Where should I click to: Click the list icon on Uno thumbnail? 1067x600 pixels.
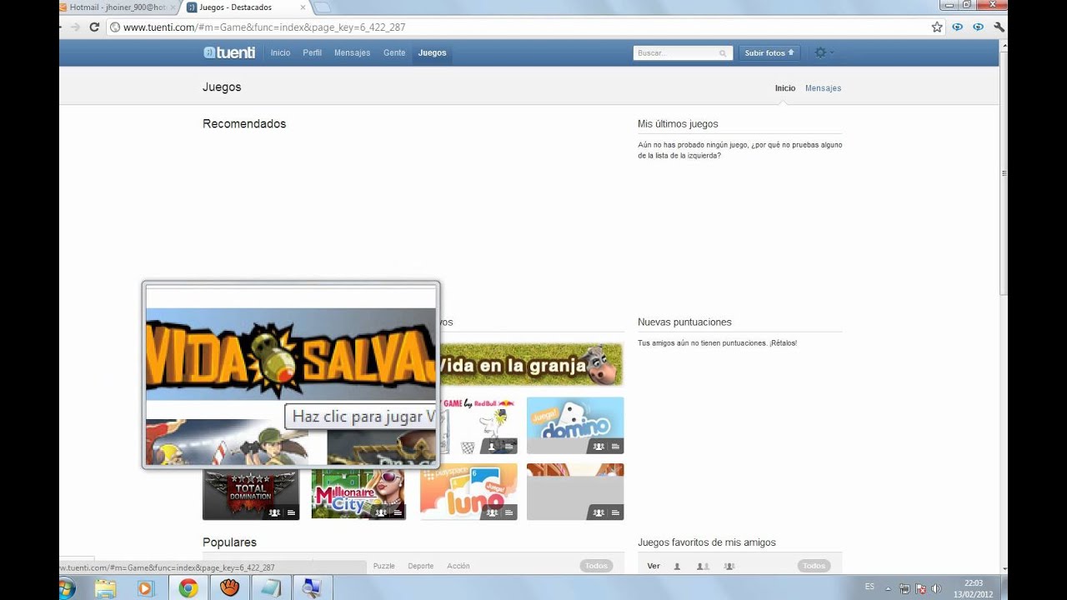click(x=508, y=513)
